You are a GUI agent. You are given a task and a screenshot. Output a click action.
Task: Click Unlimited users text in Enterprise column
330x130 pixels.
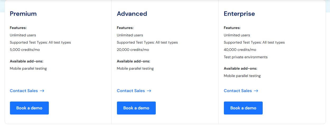237,35
